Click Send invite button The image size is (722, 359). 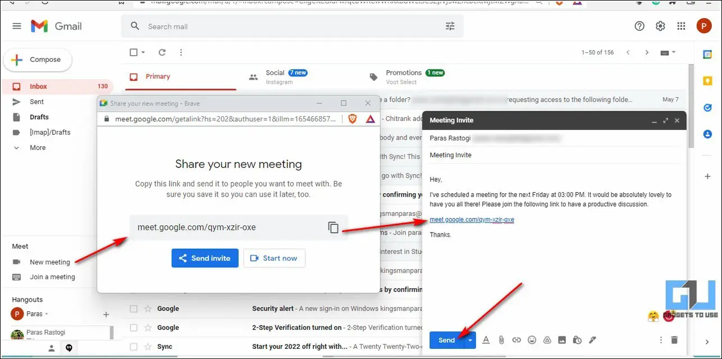click(205, 258)
